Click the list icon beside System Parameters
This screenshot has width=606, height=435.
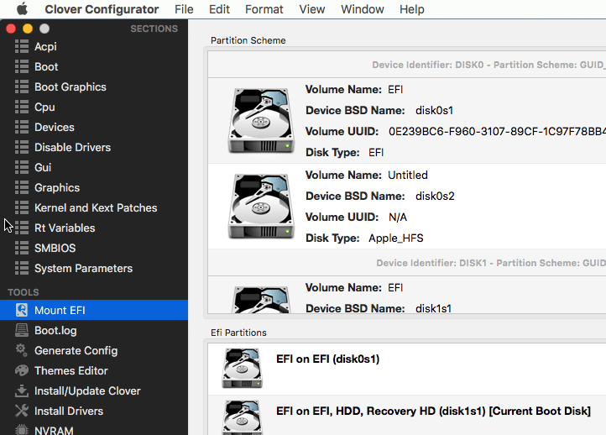point(22,268)
